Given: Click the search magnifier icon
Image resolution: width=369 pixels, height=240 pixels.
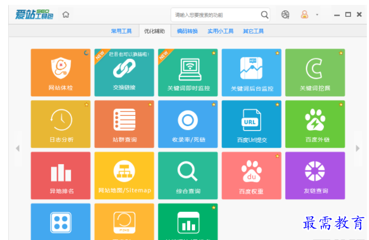Looking at the screenshot, I should click(x=265, y=15).
